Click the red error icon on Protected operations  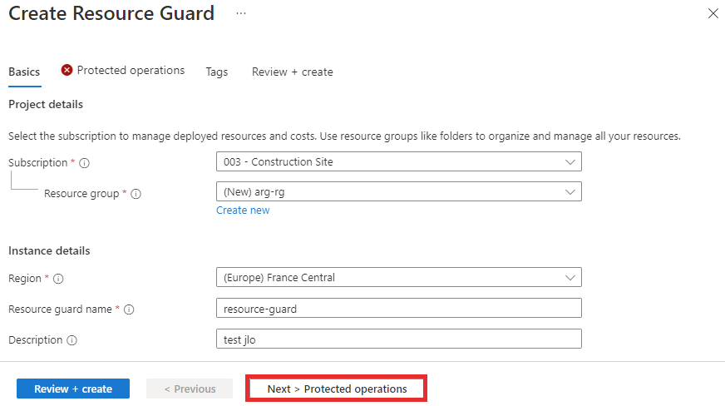point(67,70)
